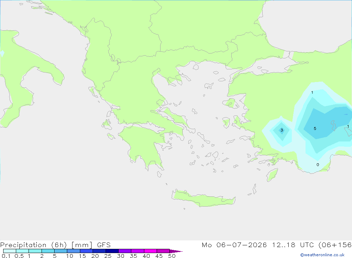This screenshot has height=258, width=352.
Task: Click the '5' precipitation value on map
Action: (315, 128)
